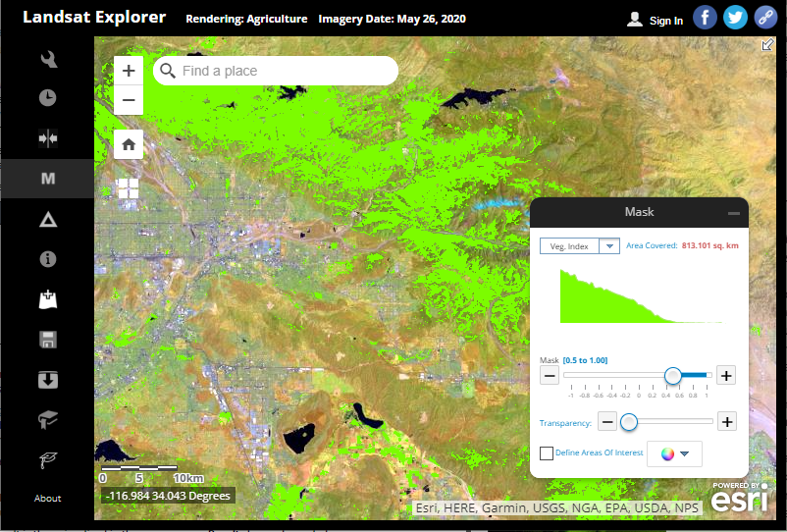The width and height of the screenshot is (787, 532).
Task: Click the vegetation index histogram chart
Action: tap(642, 296)
